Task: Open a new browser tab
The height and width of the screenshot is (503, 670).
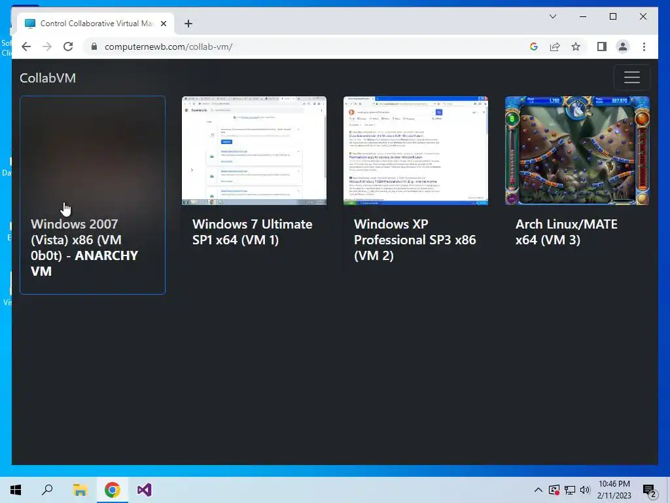Action: 188,24
